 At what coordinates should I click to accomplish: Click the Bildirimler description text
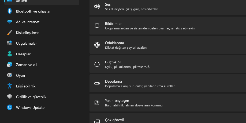(150, 28)
